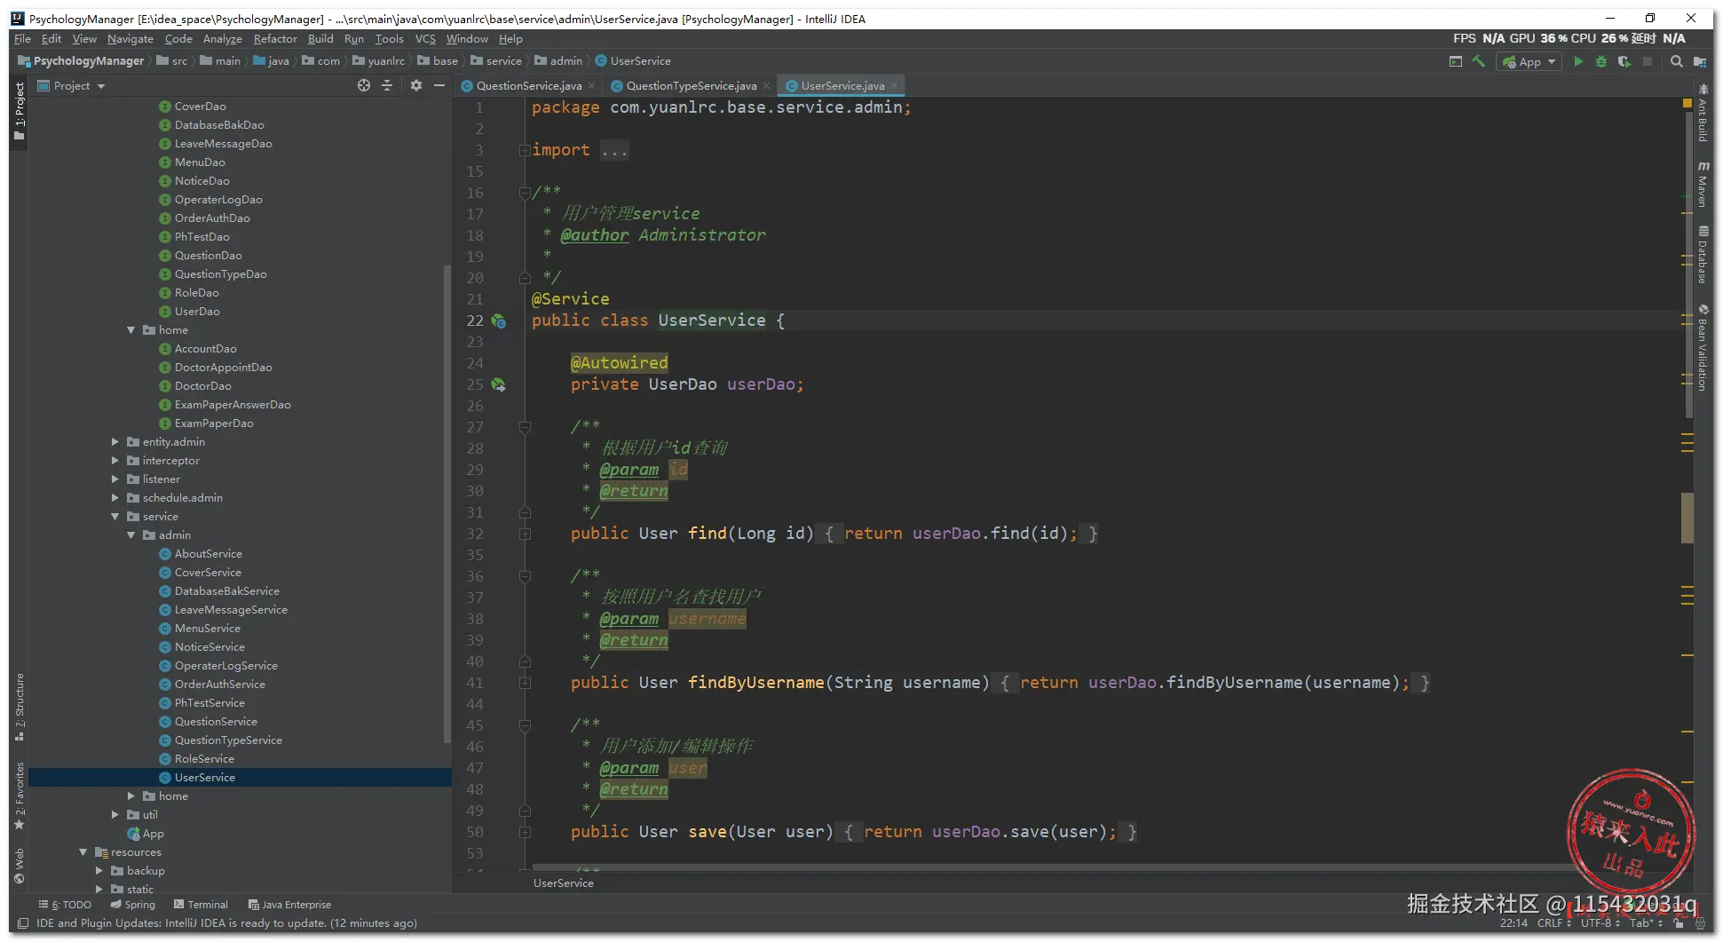Toggle fold on the find method body
The height and width of the screenshot is (942, 1723).
[x=525, y=534]
